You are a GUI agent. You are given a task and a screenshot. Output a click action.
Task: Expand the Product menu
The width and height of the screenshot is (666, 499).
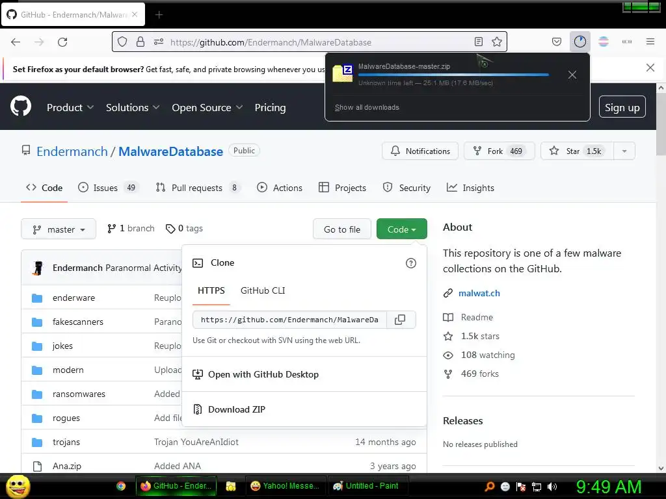point(70,107)
